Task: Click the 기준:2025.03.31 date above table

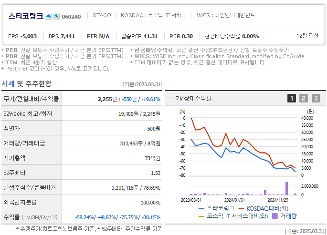Action: coord(142,84)
